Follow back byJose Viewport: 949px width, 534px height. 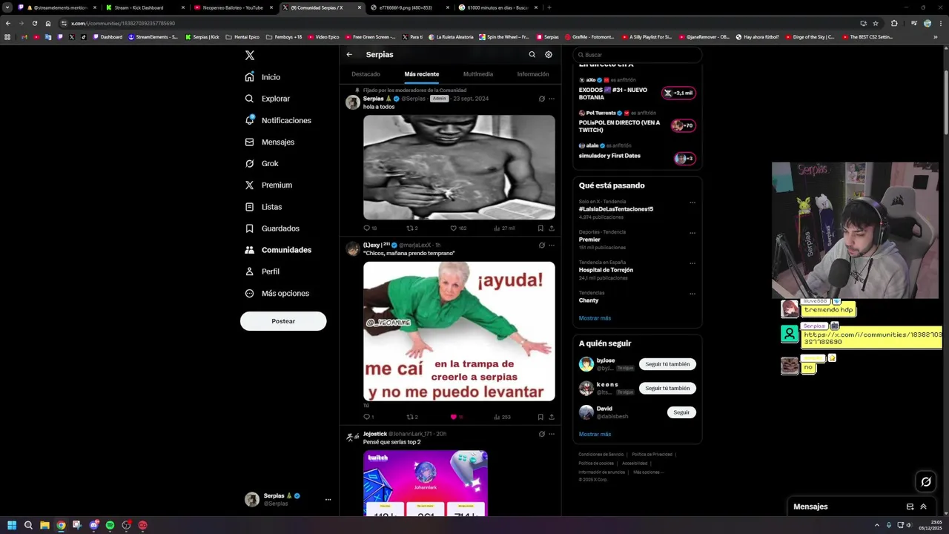pyautogui.click(x=667, y=364)
